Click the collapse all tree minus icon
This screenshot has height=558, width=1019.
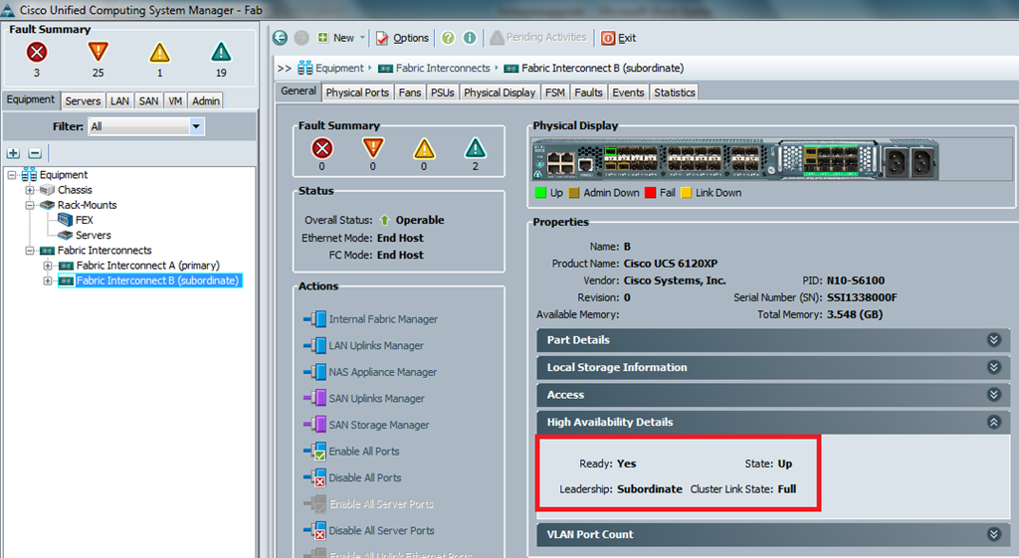(x=35, y=153)
